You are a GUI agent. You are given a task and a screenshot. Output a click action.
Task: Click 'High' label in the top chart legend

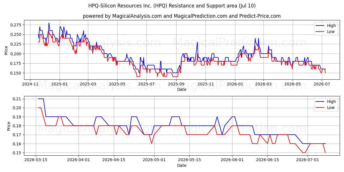[331, 26]
